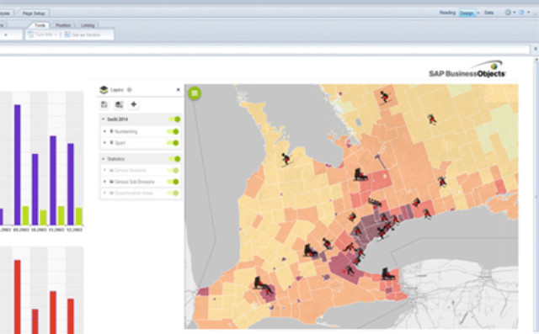Toggle the Statistics group switch
Image resolution: width=539 pixels, height=334 pixels.
[x=174, y=159]
